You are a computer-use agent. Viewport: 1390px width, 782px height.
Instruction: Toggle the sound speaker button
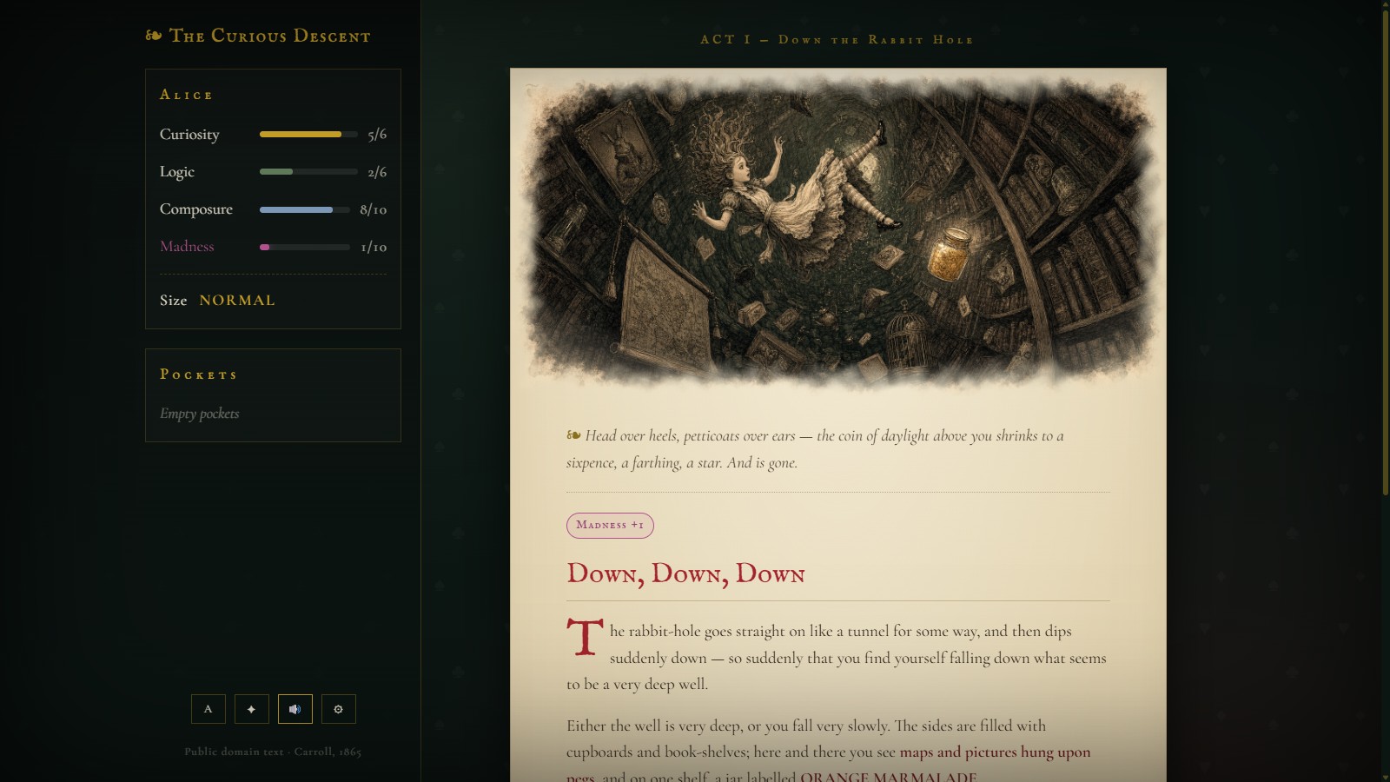(295, 709)
